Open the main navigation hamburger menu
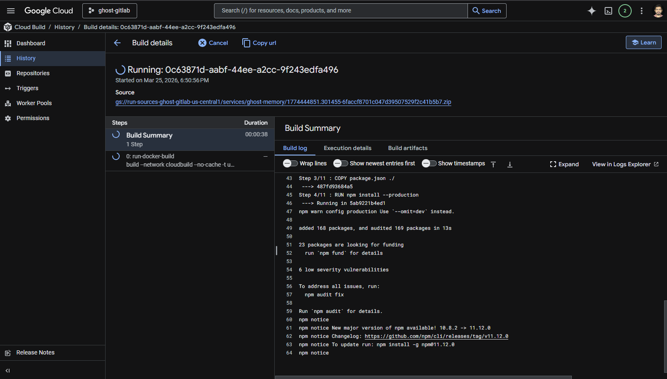 click(x=11, y=11)
